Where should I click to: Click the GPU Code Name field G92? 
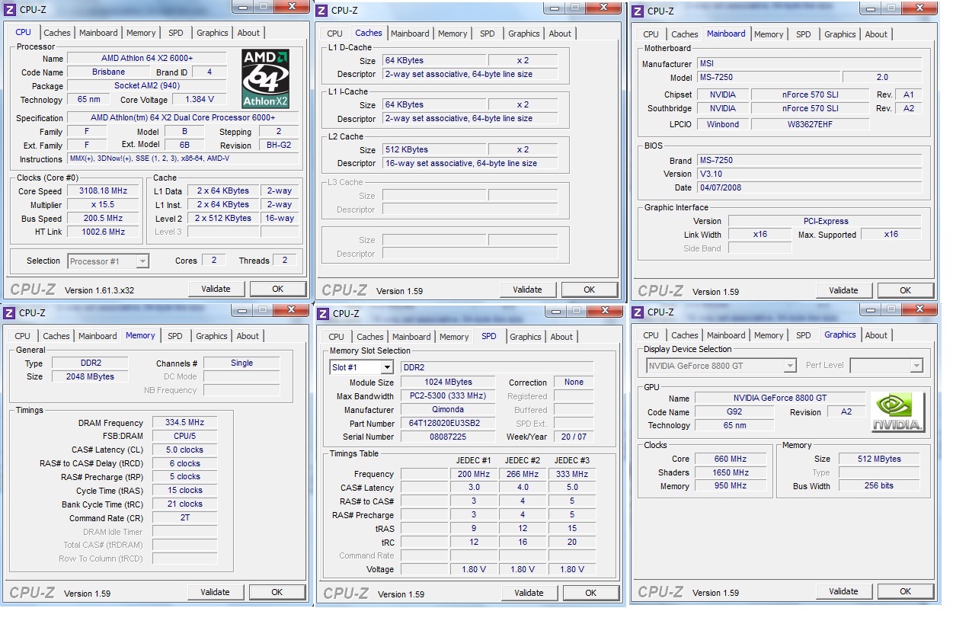(735, 412)
